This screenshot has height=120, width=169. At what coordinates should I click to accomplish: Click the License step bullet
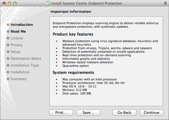(8, 38)
